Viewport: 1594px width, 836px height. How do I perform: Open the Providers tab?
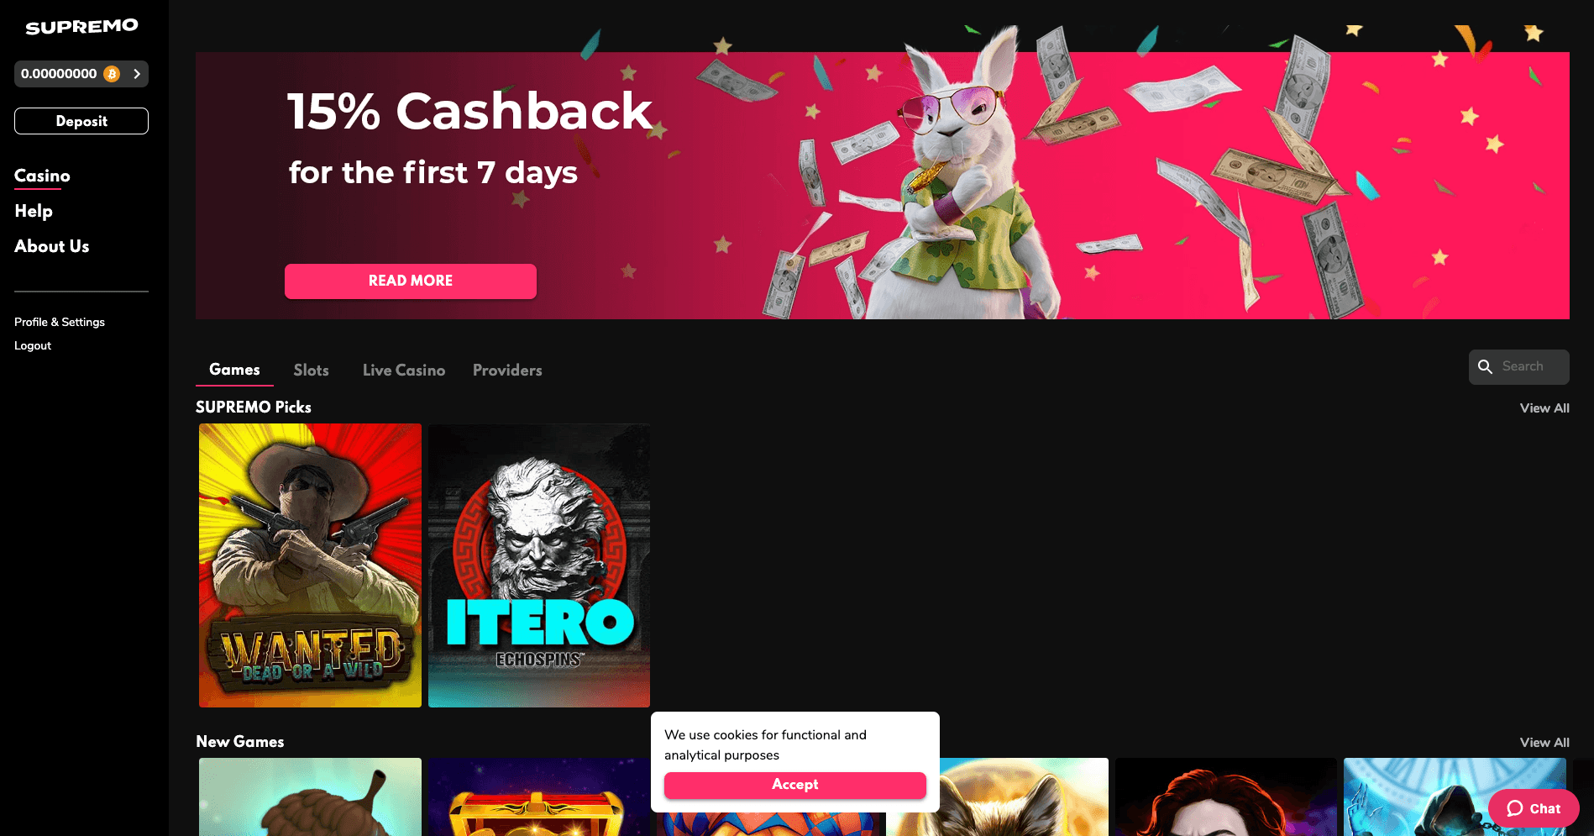point(507,370)
